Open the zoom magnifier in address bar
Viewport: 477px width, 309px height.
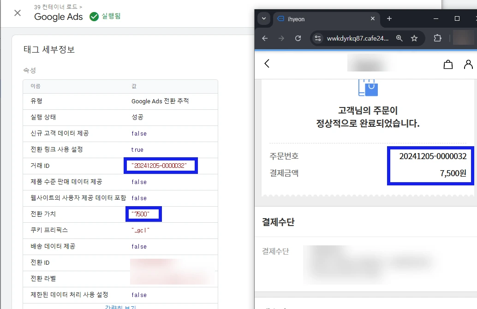[x=399, y=38]
